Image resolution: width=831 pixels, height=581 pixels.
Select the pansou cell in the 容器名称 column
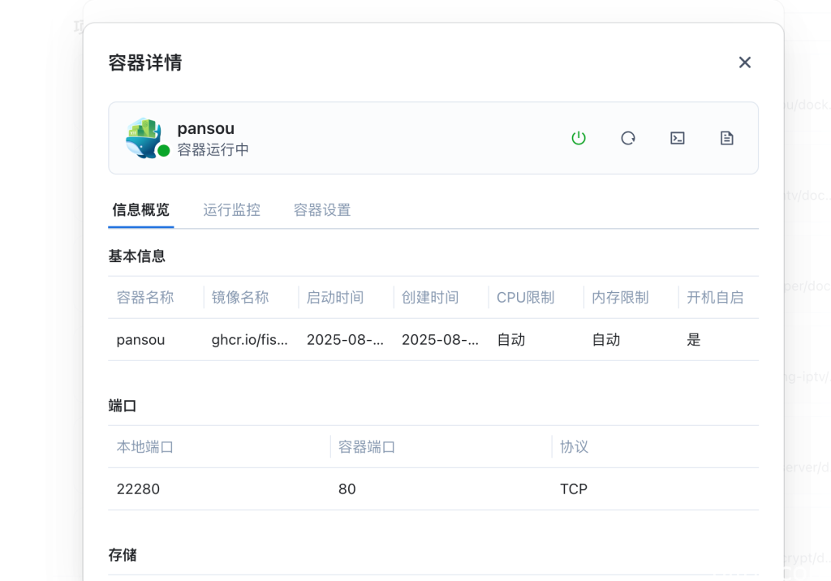pyautogui.click(x=140, y=340)
